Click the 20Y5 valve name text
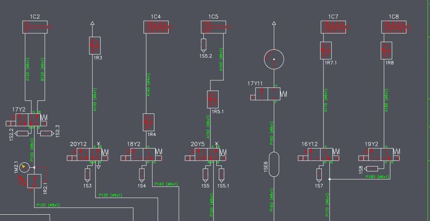The width and height of the screenshot is (430, 221). [198, 144]
